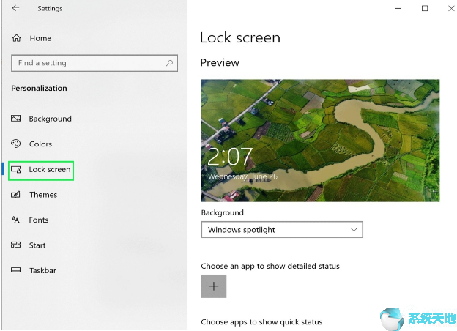The height and width of the screenshot is (331, 457).
Task: Click the lock screen preview image
Action: tap(320, 141)
